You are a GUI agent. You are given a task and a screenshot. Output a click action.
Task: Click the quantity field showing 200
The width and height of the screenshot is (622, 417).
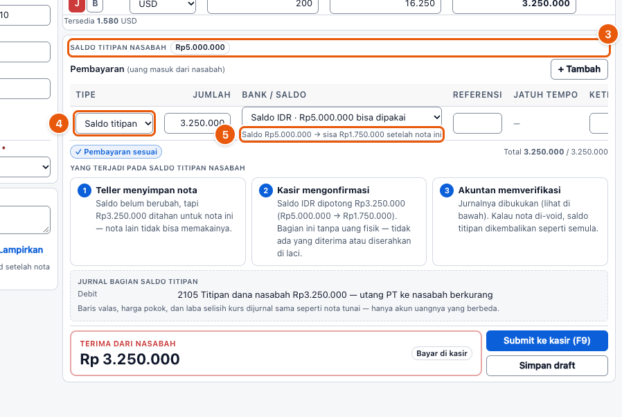pos(263,6)
